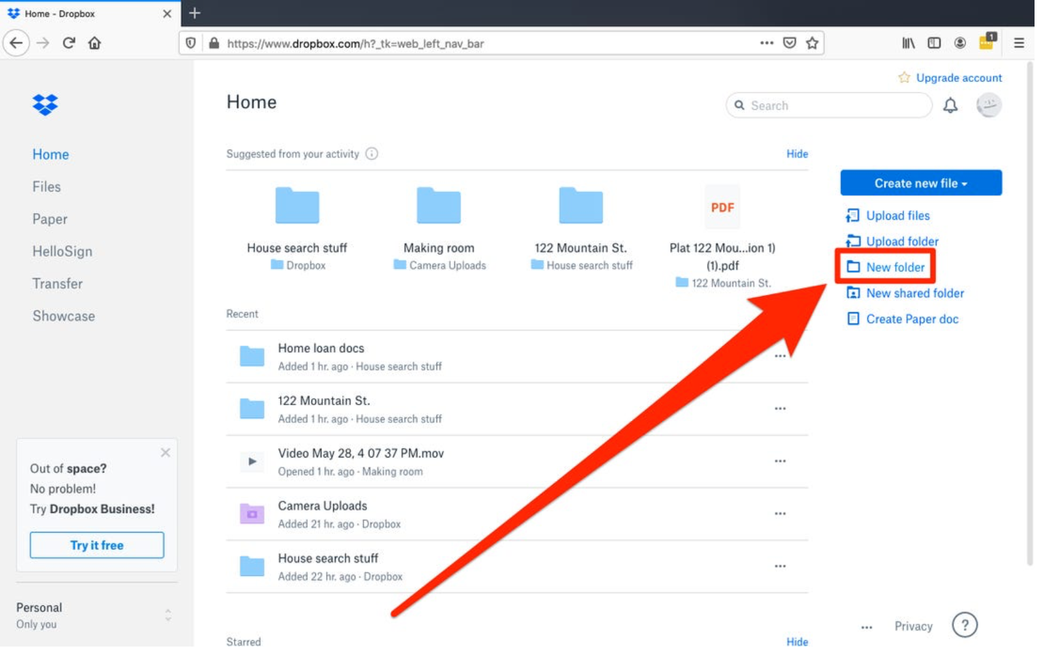Open the Privacy link
Viewport: 1037px width, 649px height.
click(x=913, y=626)
